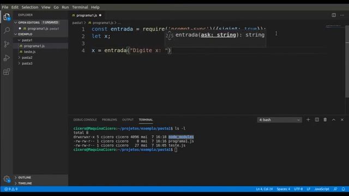Open the Go menu

click(56, 7)
